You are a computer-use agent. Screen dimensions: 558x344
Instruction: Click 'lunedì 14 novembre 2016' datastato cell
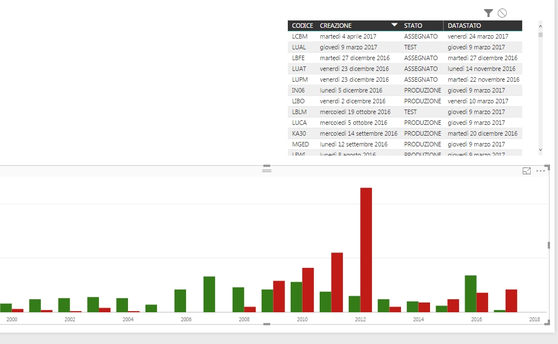pos(481,69)
